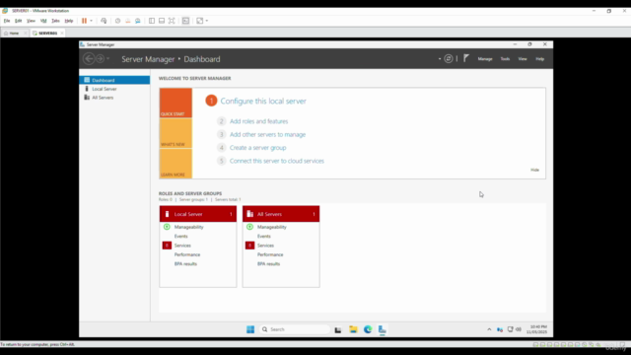The height and width of the screenshot is (355, 631).
Task: Click Create a server group link
Action: (258, 148)
